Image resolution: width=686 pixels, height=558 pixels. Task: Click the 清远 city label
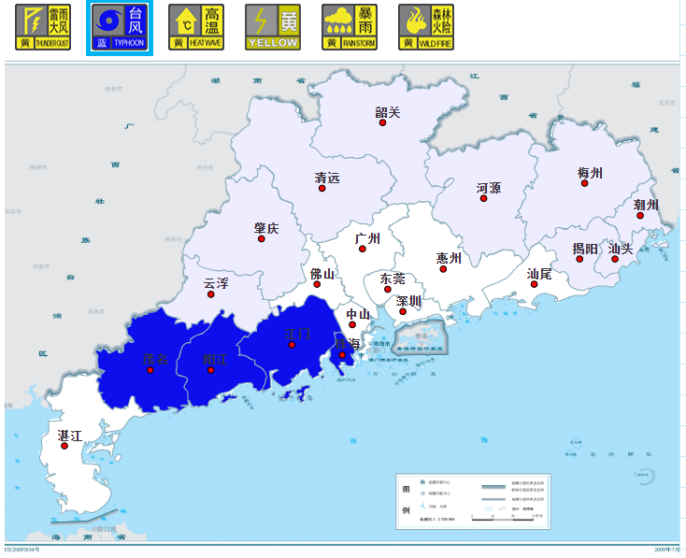(327, 178)
